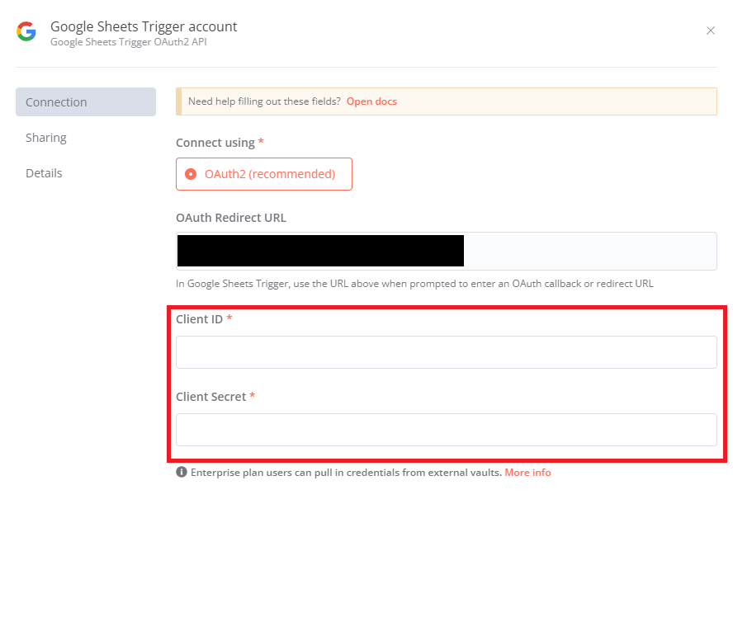The image size is (733, 617).
Task: Click the Connect using label
Action: (x=215, y=143)
